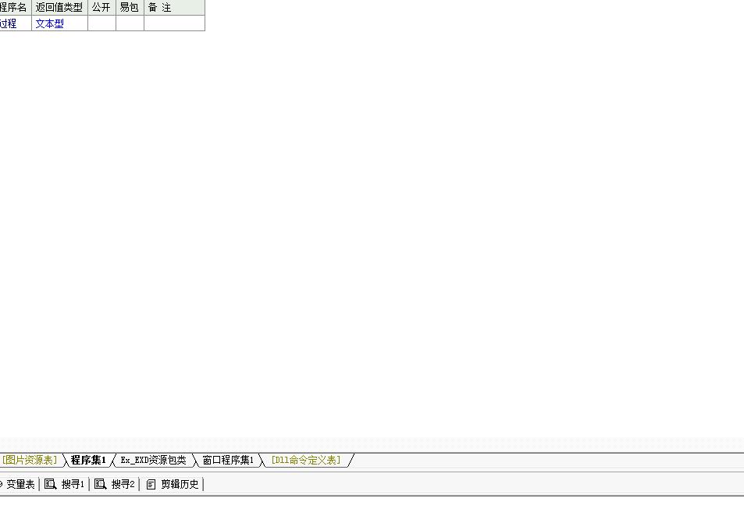Open the 搜寻2 search results panel
This screenshot has height=509, width=744.
point(114,484)
